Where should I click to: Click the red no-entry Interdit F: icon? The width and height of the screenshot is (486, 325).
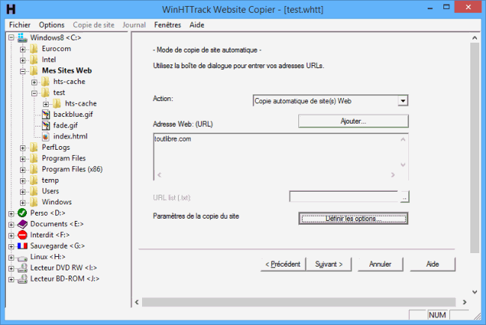22,235
